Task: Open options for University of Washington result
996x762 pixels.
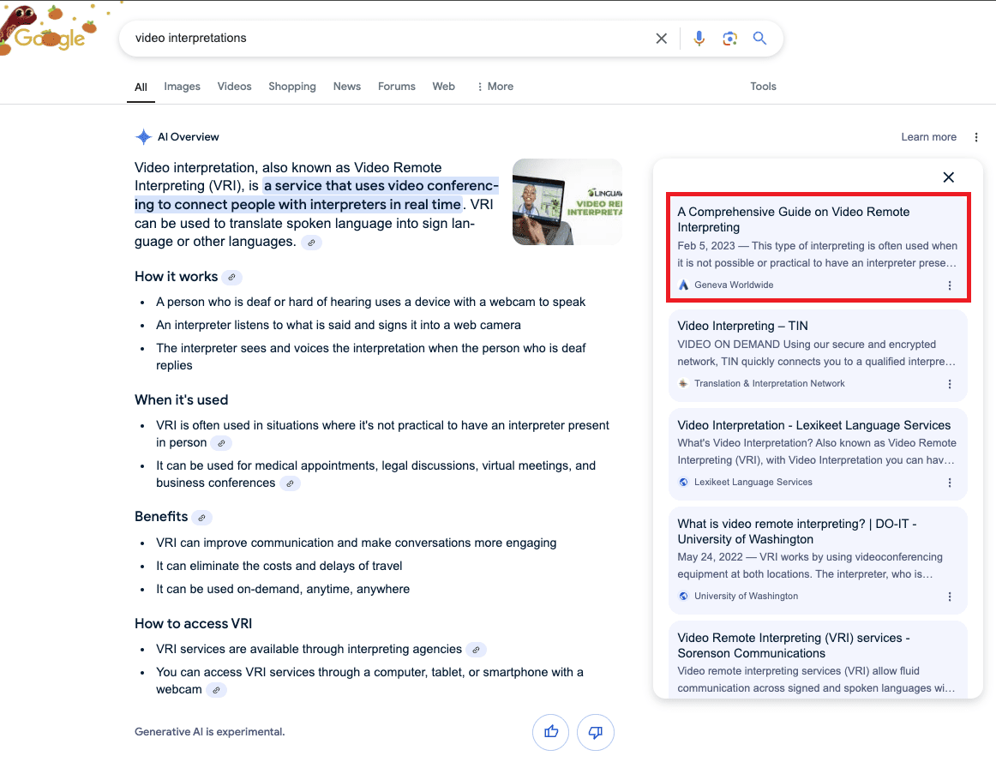Action: (x=949, y=597)
